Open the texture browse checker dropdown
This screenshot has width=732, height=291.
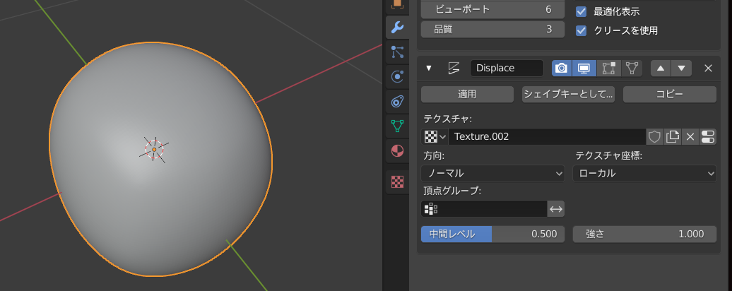pos(435,136)
